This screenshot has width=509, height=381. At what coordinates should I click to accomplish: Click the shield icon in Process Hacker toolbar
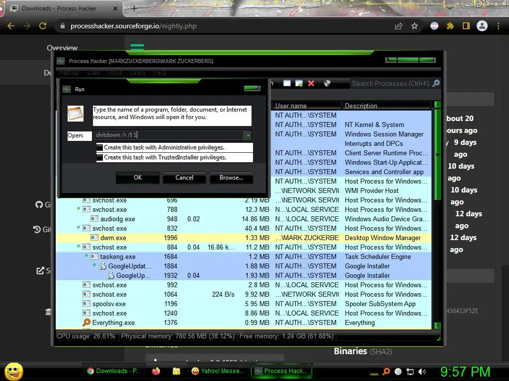point(327,83)
